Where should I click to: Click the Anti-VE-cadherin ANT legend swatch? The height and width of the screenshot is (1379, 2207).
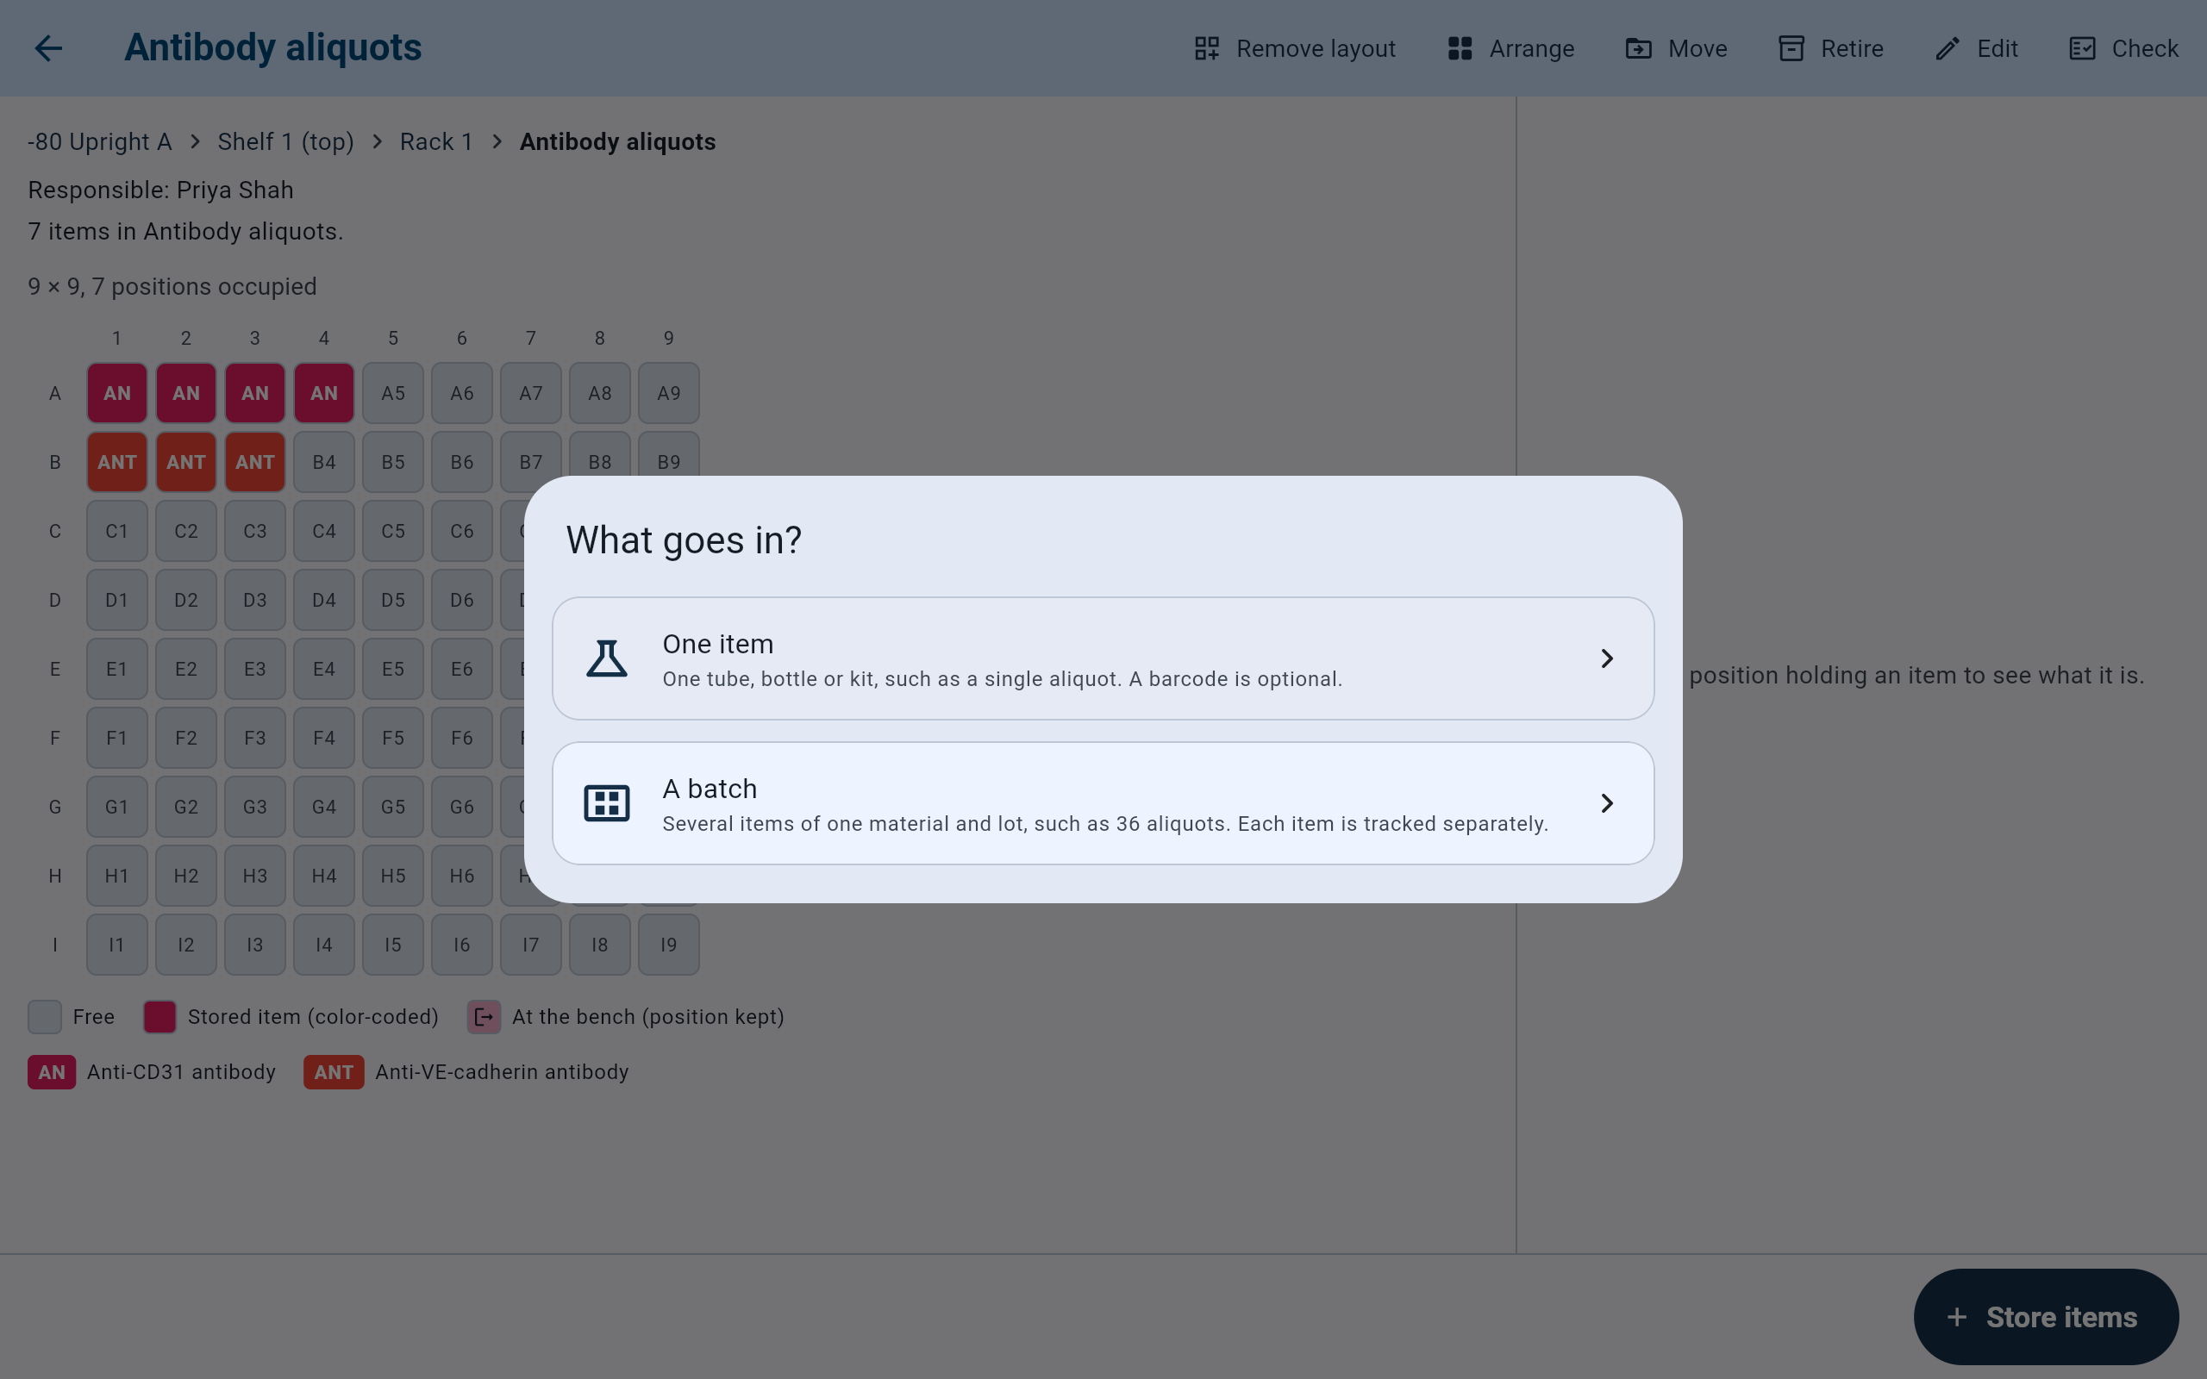point(334,1072)
